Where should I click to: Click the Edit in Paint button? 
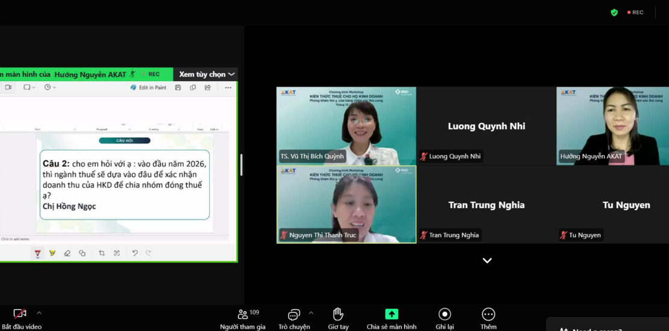pos(148,87)
